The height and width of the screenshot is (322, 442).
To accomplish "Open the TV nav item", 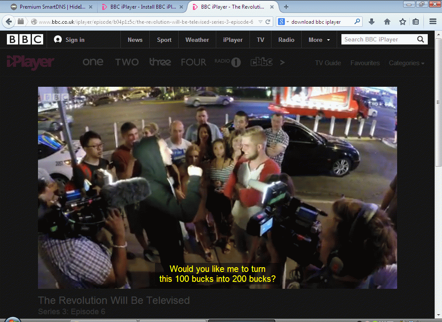I will (260, 40).
